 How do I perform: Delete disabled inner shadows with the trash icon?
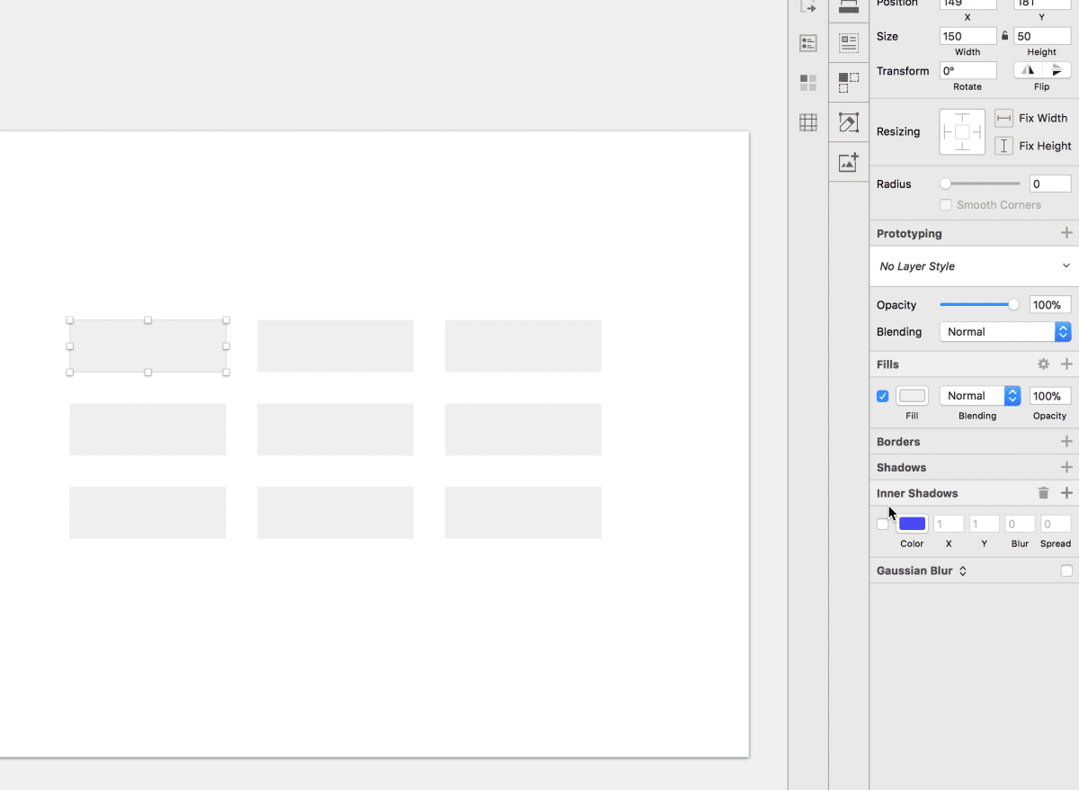(1043, 493)
